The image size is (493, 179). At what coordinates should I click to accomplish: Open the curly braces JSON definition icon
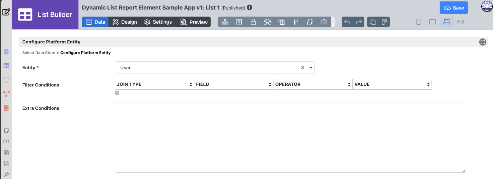pyautogui.click(x=310, y=22)
